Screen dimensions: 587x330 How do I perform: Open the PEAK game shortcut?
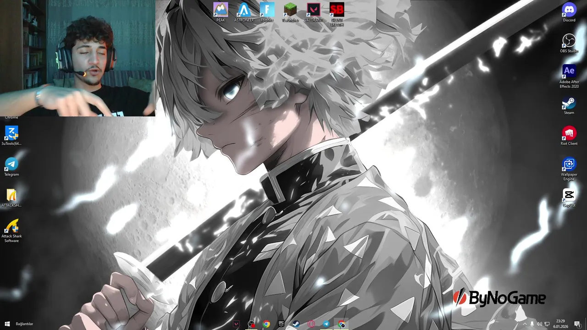click(221, 12)
